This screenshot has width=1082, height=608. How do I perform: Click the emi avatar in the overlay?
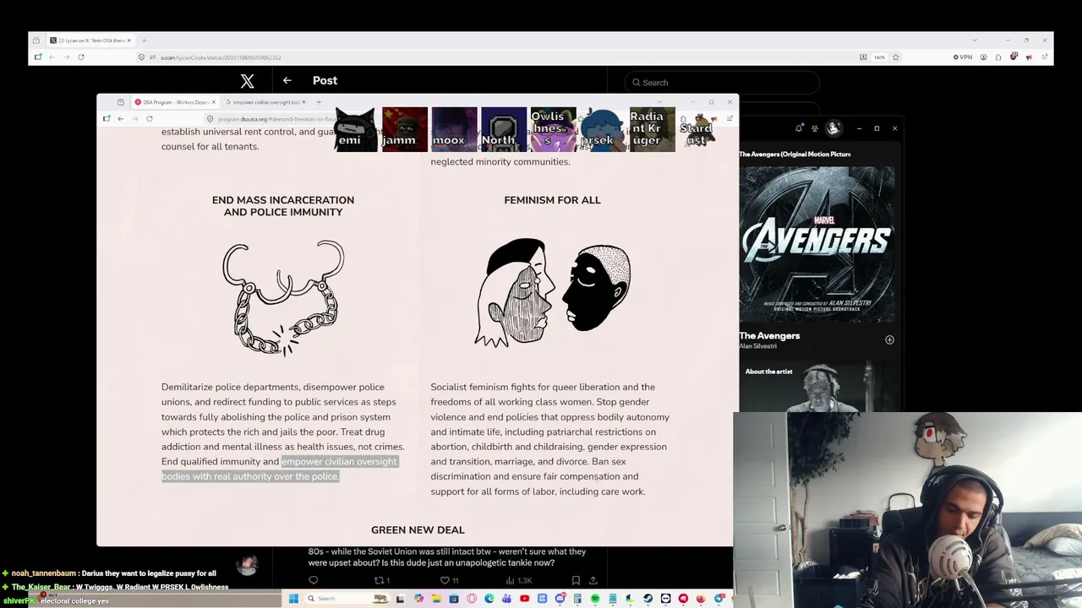coord(355,129)
